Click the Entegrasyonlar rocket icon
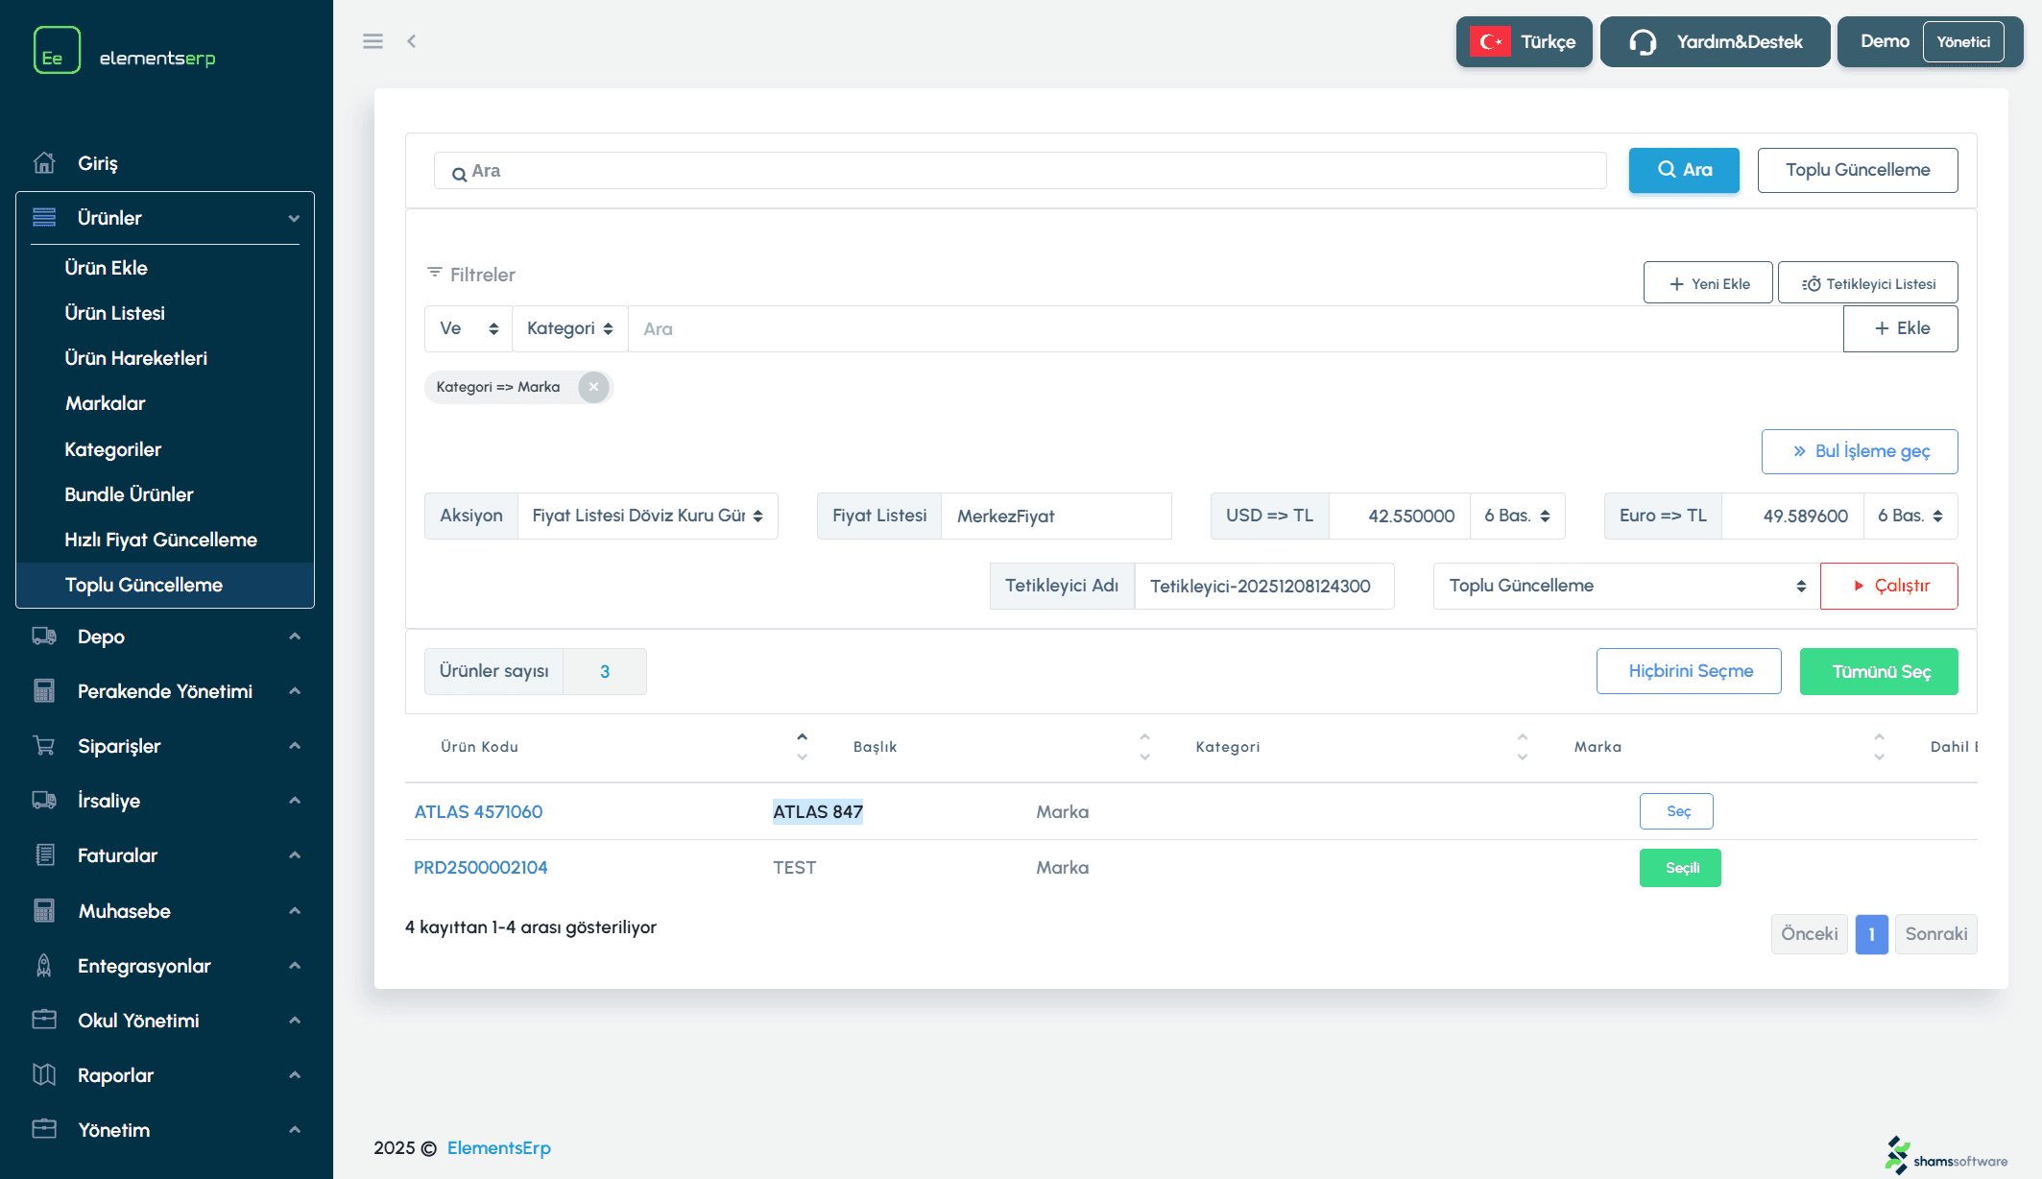 [x=44, y=966]
